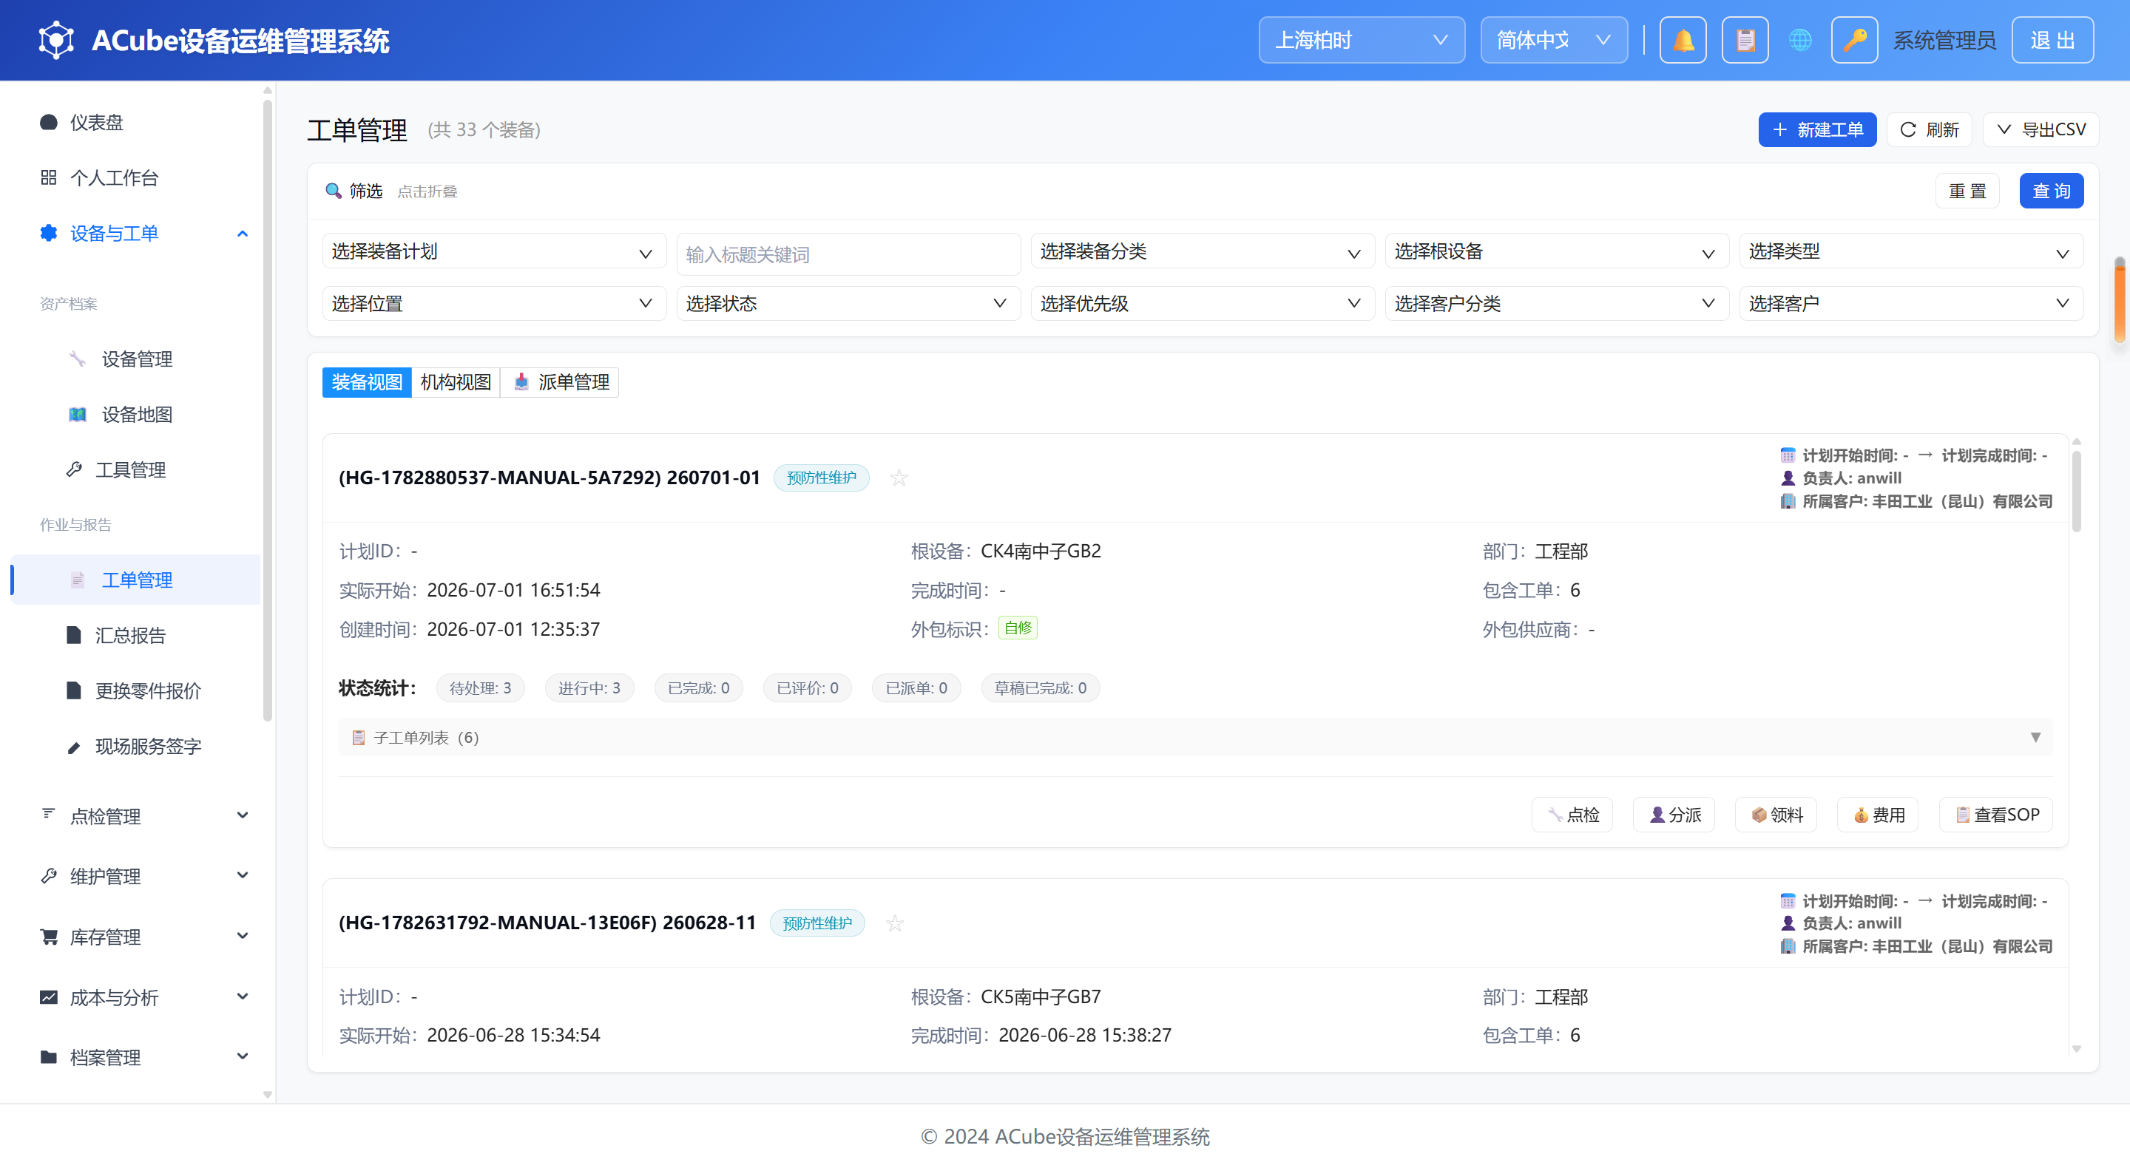Click the 查询 search button
The height and width of the screenshot is (1168, 2130).
point(2052,191)
